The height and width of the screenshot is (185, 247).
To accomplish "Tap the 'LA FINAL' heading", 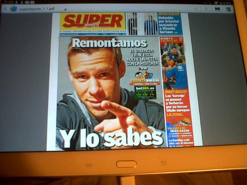I will (175, 115).
